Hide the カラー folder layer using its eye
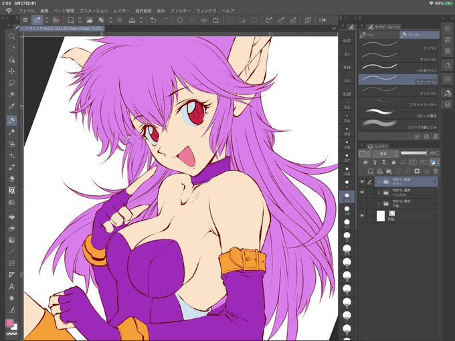This screenshot has width=455, height=341. pos(362,182)
